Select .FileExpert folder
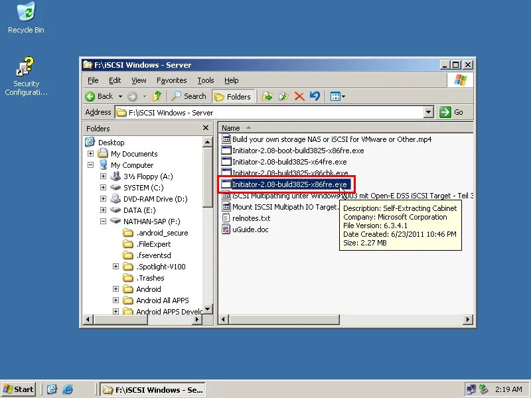Screen dimensions: 531x398 [153, 244]
